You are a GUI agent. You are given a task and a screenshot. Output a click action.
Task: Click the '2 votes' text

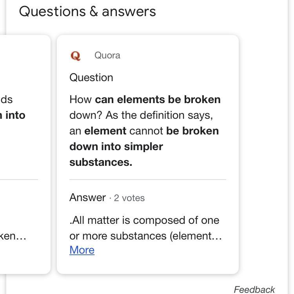point(129,198)
